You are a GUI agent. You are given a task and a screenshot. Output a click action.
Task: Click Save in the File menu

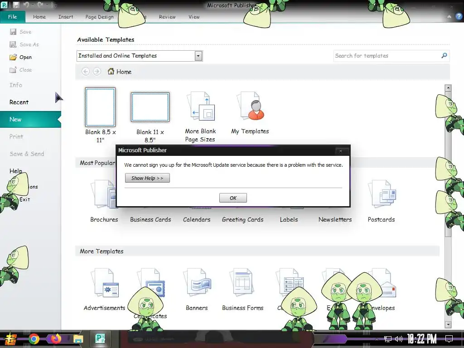21,32
